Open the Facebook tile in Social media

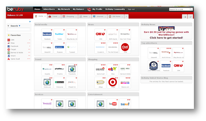coord(47,35)
